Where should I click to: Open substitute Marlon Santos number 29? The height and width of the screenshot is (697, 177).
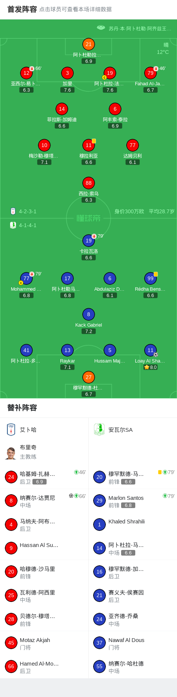[133, 501]
